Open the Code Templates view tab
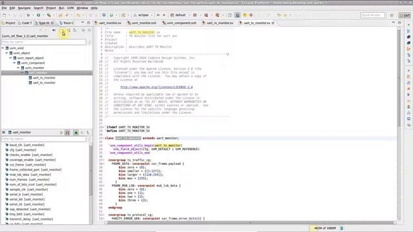Screen dimensions: 413x232 [x=25, y=23]
